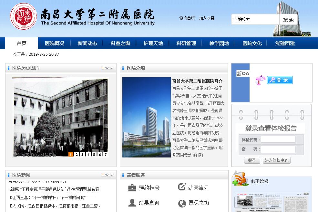Click the pink user icon in OA panel
Screen dimensions: 318x212
pyautogui.click(x=260, y=80)
